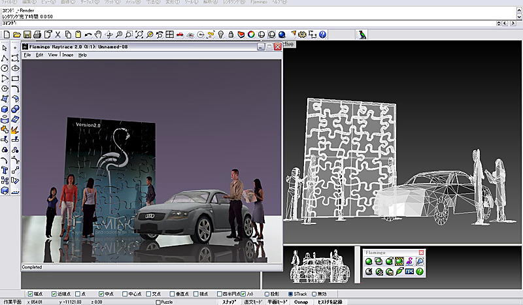Click the magnifier lightbulb icon in Flamingo toolbar
Viewport: 523px width, 305px height.
click(x=420, y=261)
